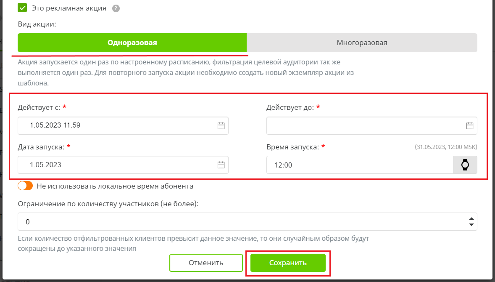Open calendar picker for "Действует с" field

point(221,125)
